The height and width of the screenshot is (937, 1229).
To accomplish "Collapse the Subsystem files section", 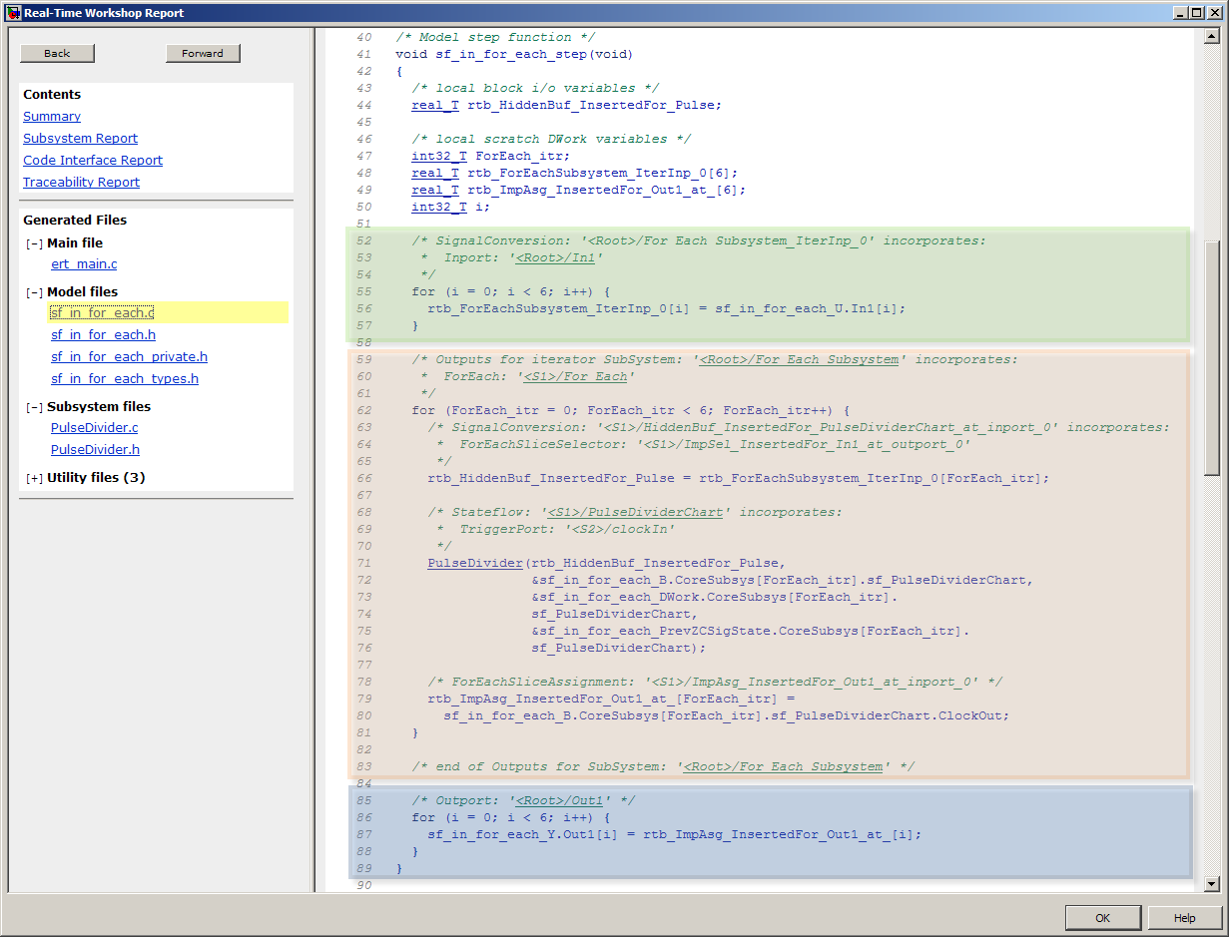I will [x=34, y=407].
